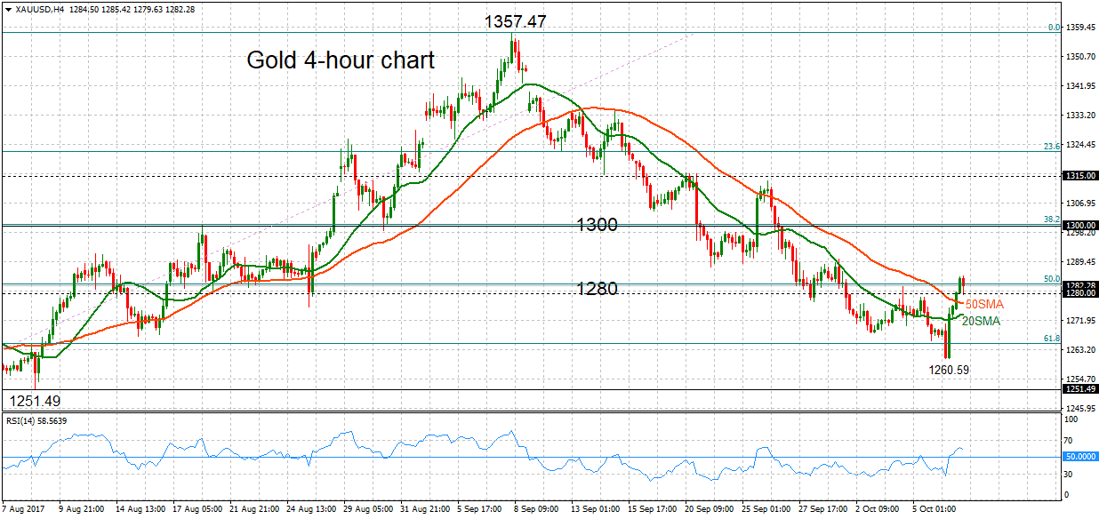Click the '15 Sep 17:00' time label
Viewport: 1099px width, 519px height.
click(654, 510)
